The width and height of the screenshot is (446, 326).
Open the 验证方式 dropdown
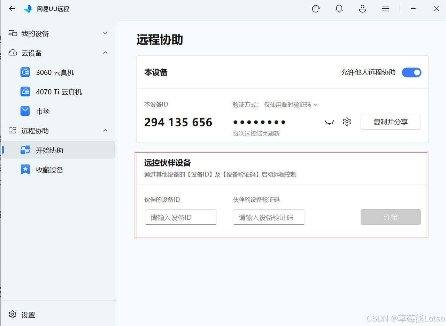pos(291,104)
